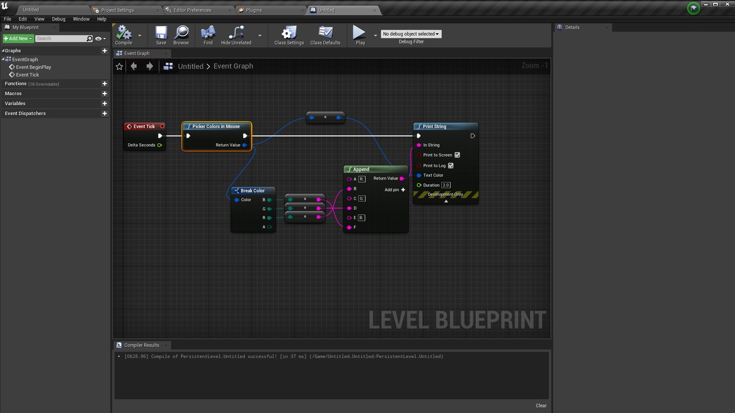
Task: Collapse the EventGraph tree item
Action: [3, 60]
